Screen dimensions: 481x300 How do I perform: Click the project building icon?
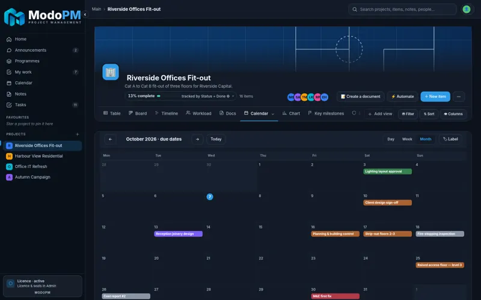click(x=111, y=72)
